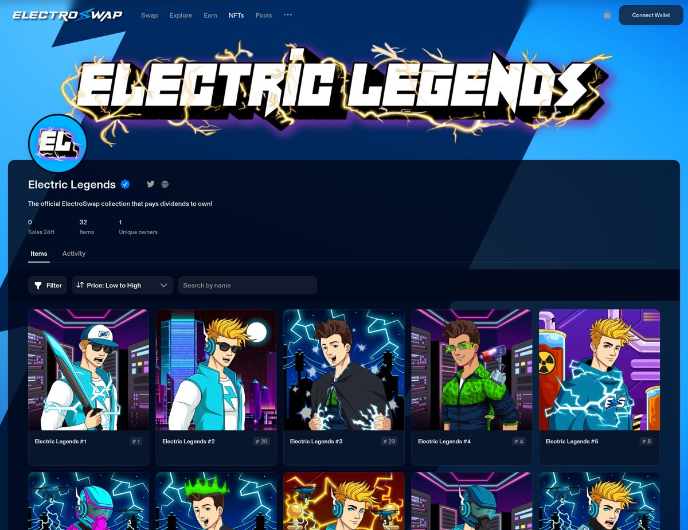Open Electric Legends #2 thumbnail

216,370
